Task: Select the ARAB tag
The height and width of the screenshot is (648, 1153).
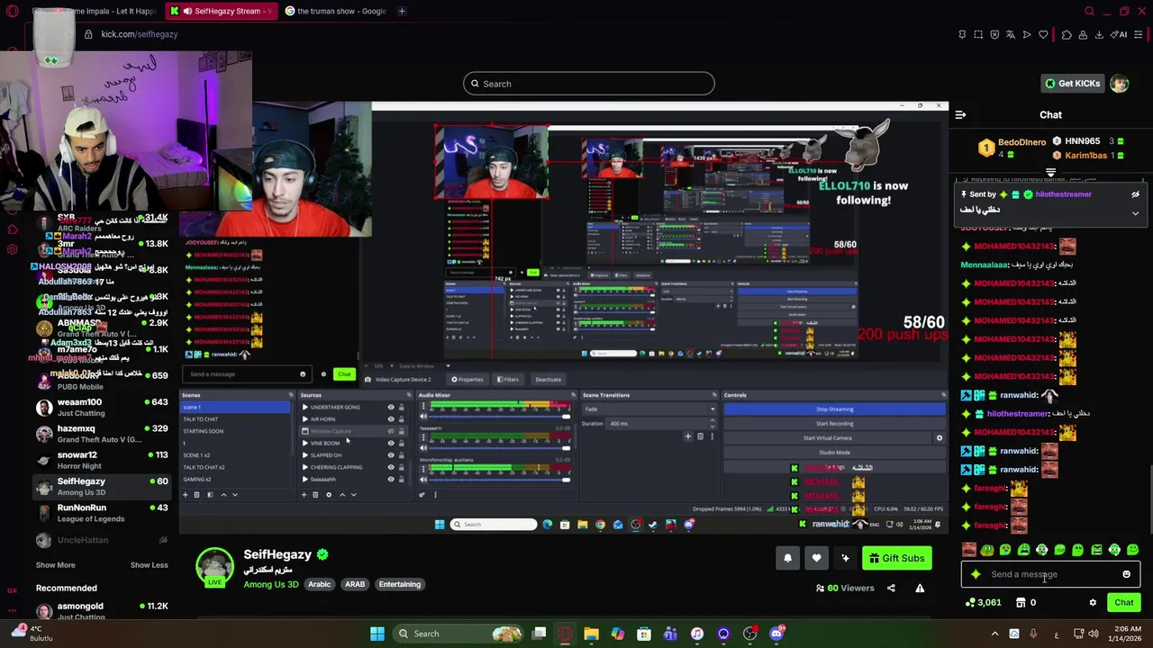Action: coord(355,584)
